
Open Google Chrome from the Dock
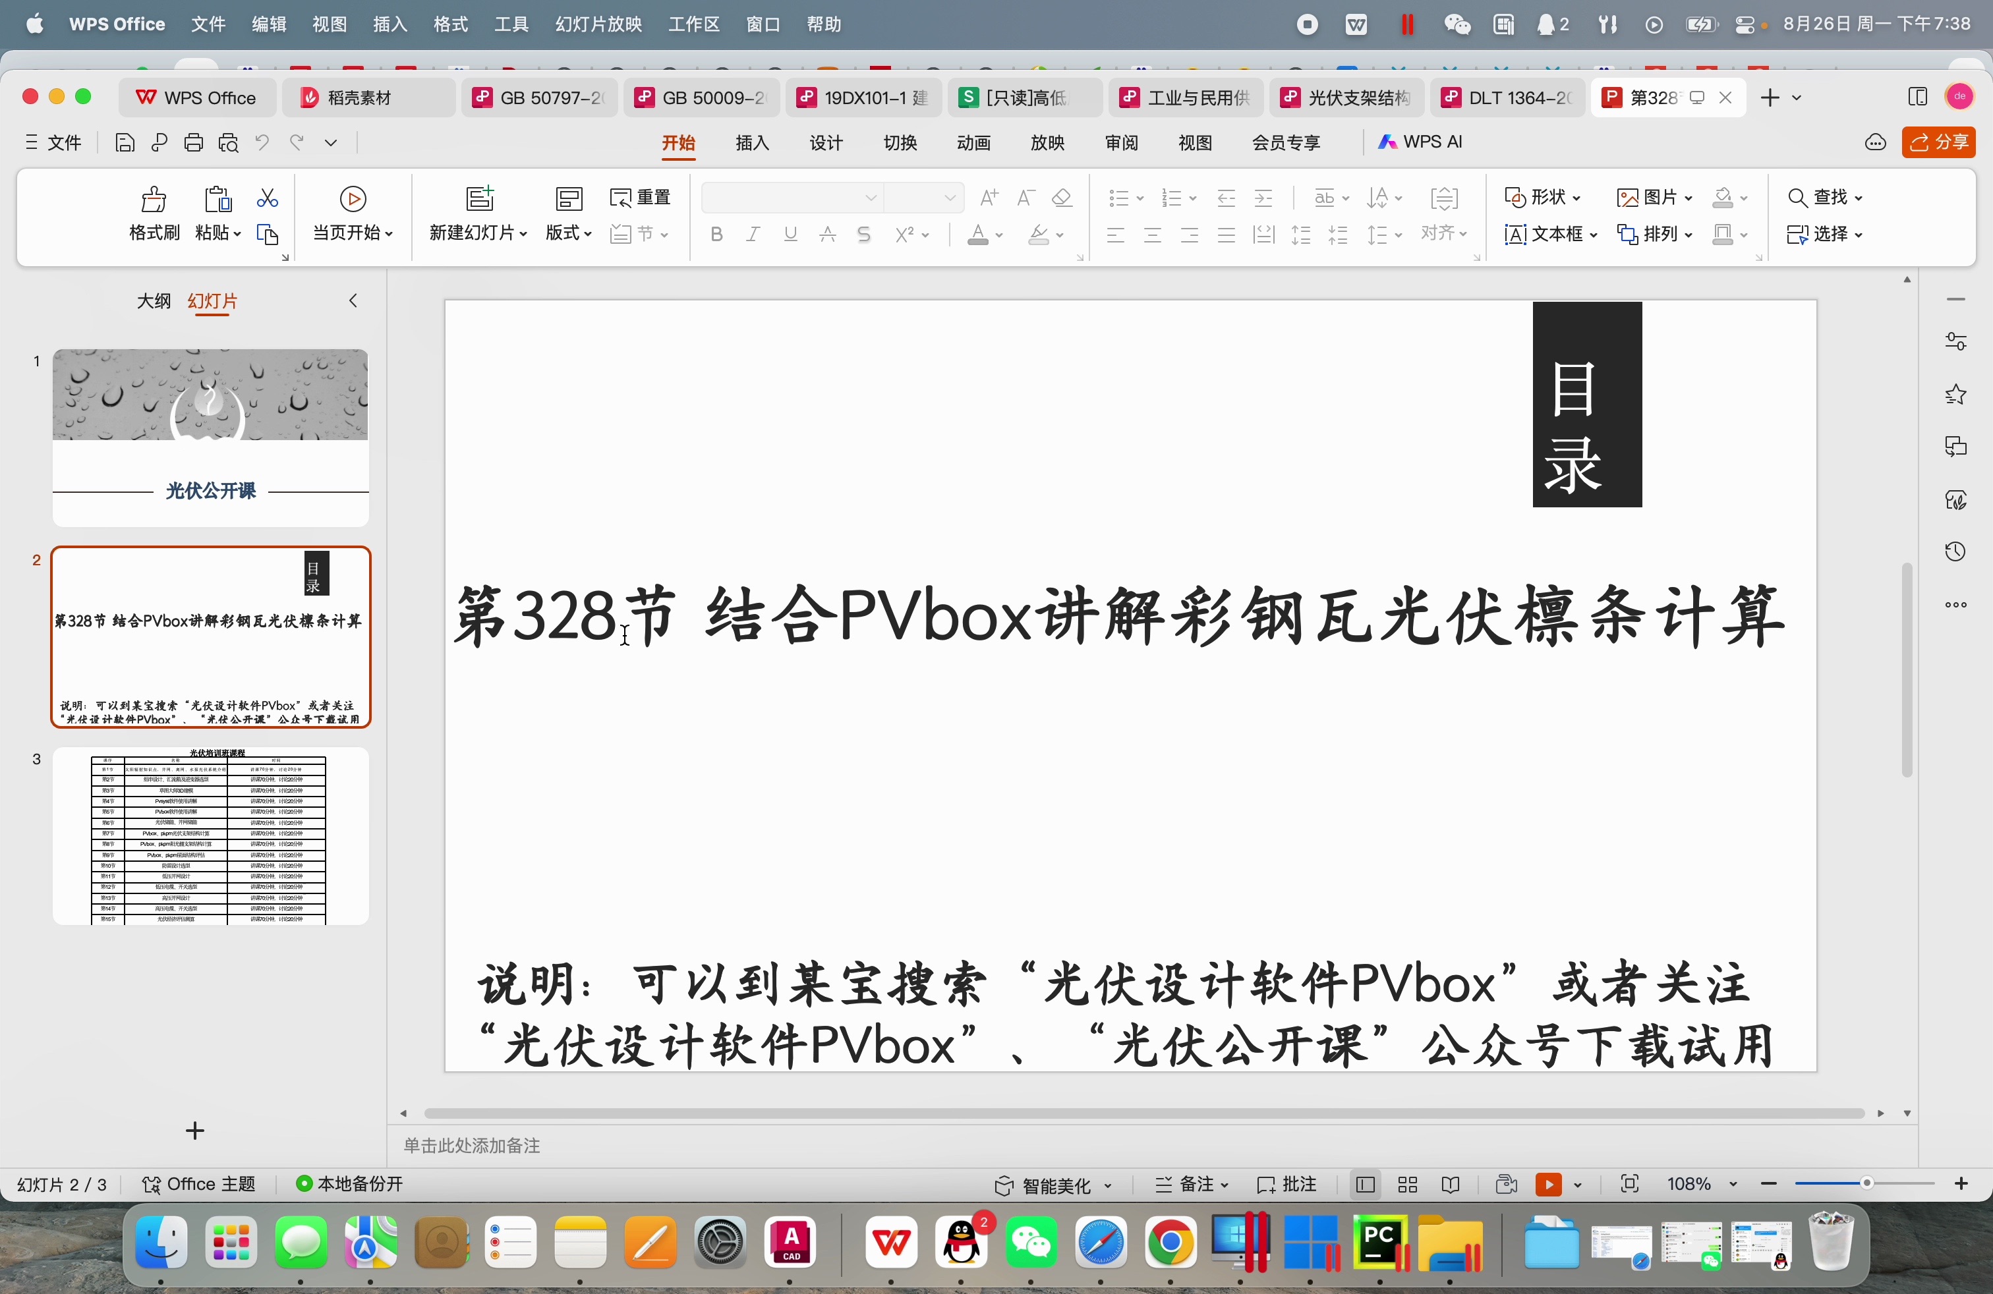[1170, 1243]
